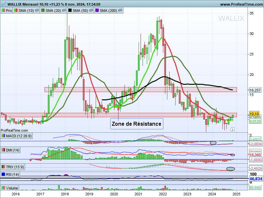Viewport: 264px width, 198px height.
Task: Click the 2020 label on time axis
Action: [114, 194]
